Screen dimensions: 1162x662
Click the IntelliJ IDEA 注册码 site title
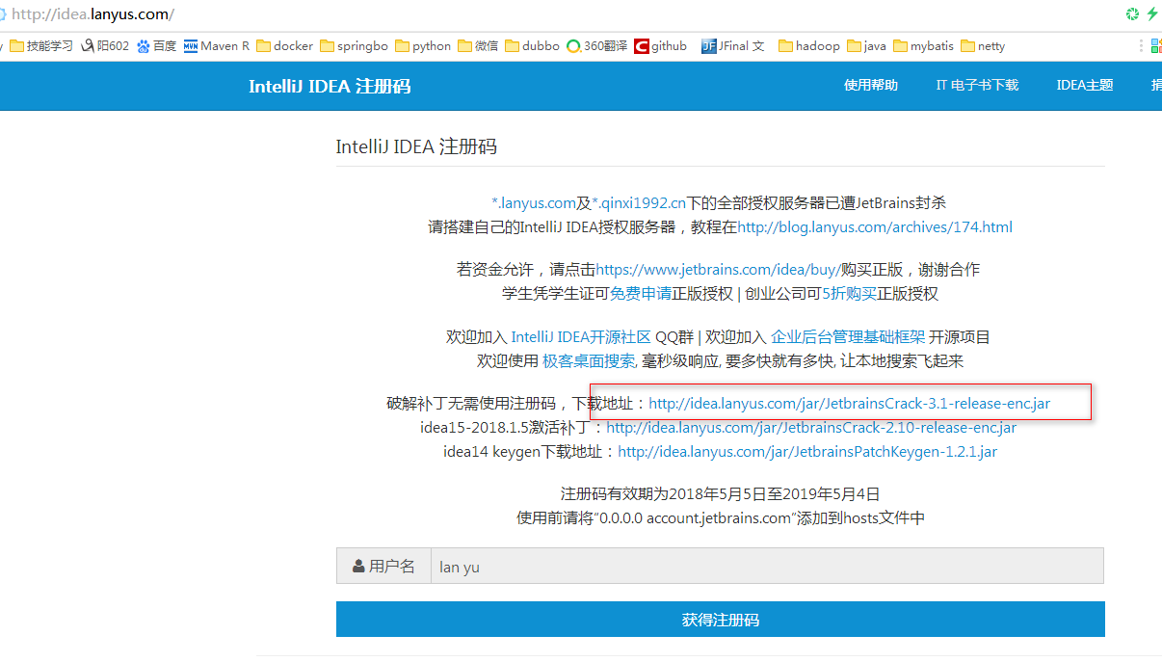click(x=330, y=86)
